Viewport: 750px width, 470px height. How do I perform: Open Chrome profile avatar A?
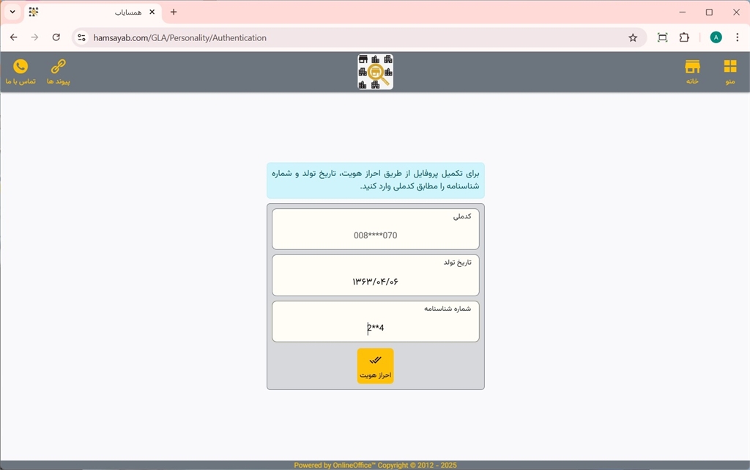coord(716,37)
